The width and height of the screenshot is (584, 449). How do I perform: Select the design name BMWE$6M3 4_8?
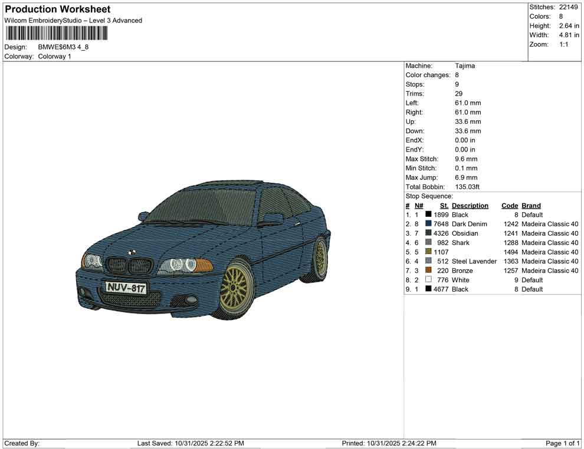64,47
